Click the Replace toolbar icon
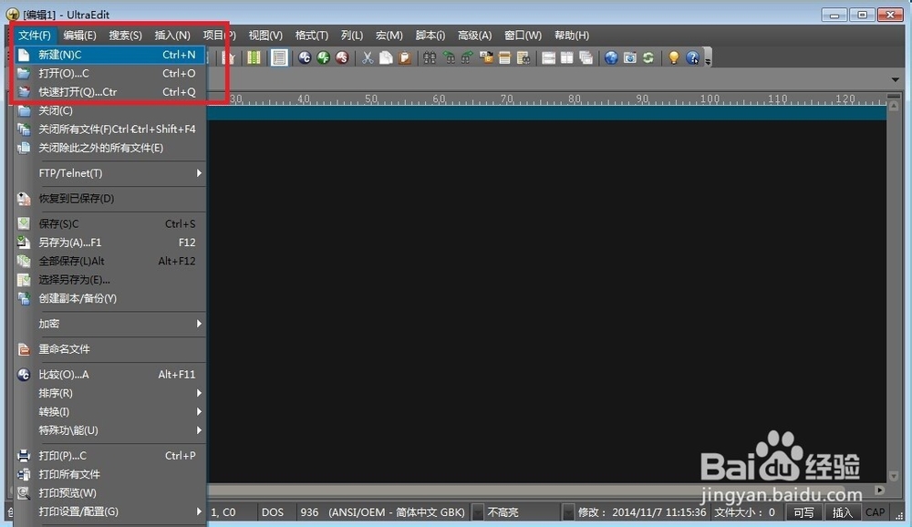Screen dimensions: 912x527 click(486, 57)
